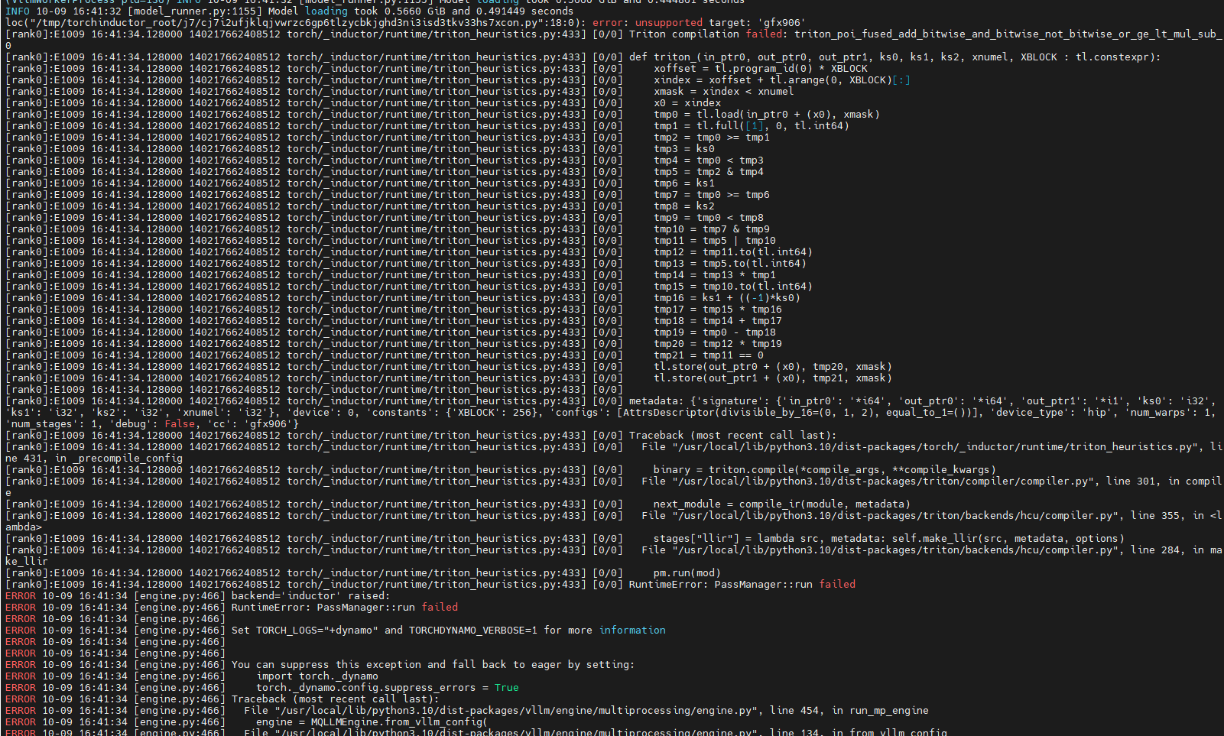
Task: Click 'tmp16 = ks1 + ((-1)*ks0)' line
Action: point(727,298)
